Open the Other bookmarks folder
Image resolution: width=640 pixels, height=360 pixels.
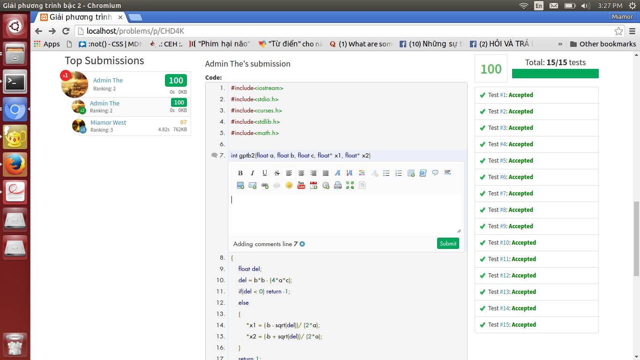click(603, 44)
